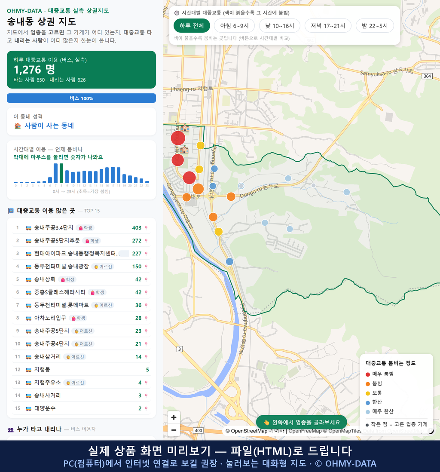
Task: Click the blue stop marker at the southern Pyeonghwa-ro end
Action: [229, 261]
